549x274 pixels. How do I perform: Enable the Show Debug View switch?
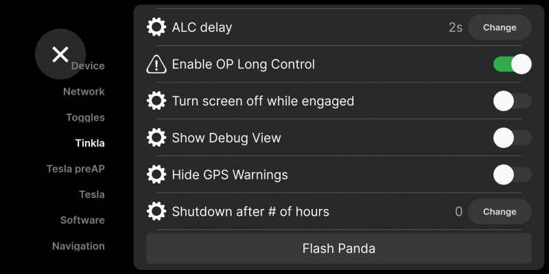[x=512, y=138]
